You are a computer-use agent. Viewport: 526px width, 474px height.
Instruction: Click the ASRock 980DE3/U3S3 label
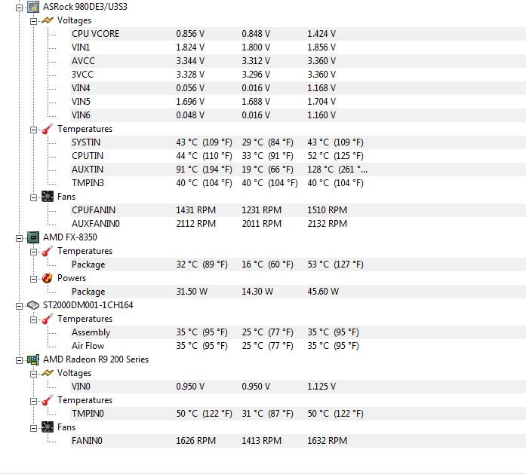point(85,7)
